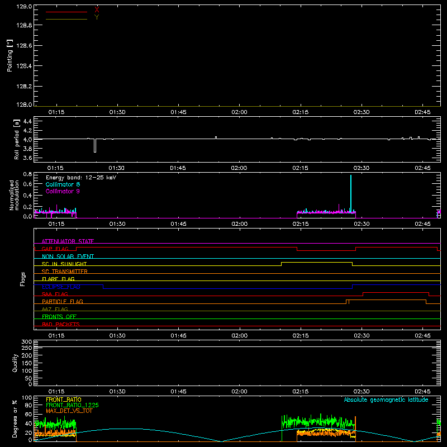Select the Flags axis title
Image resolution: width=447 pixels, height=447 pixels.
(x=23, y=279)
